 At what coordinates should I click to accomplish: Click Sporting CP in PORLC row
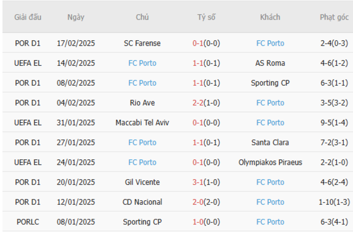click(142, 222)
